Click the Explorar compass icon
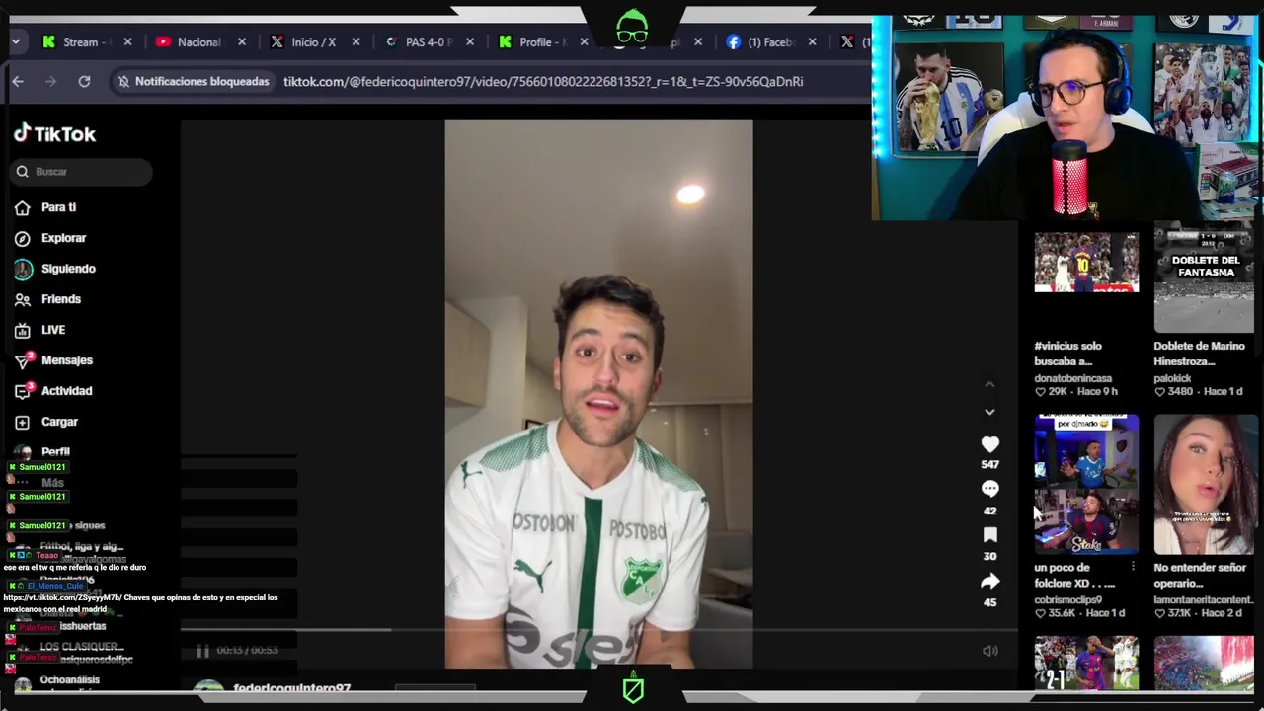The width and height of the screenshot is (1264, 711). pos(23,238)
